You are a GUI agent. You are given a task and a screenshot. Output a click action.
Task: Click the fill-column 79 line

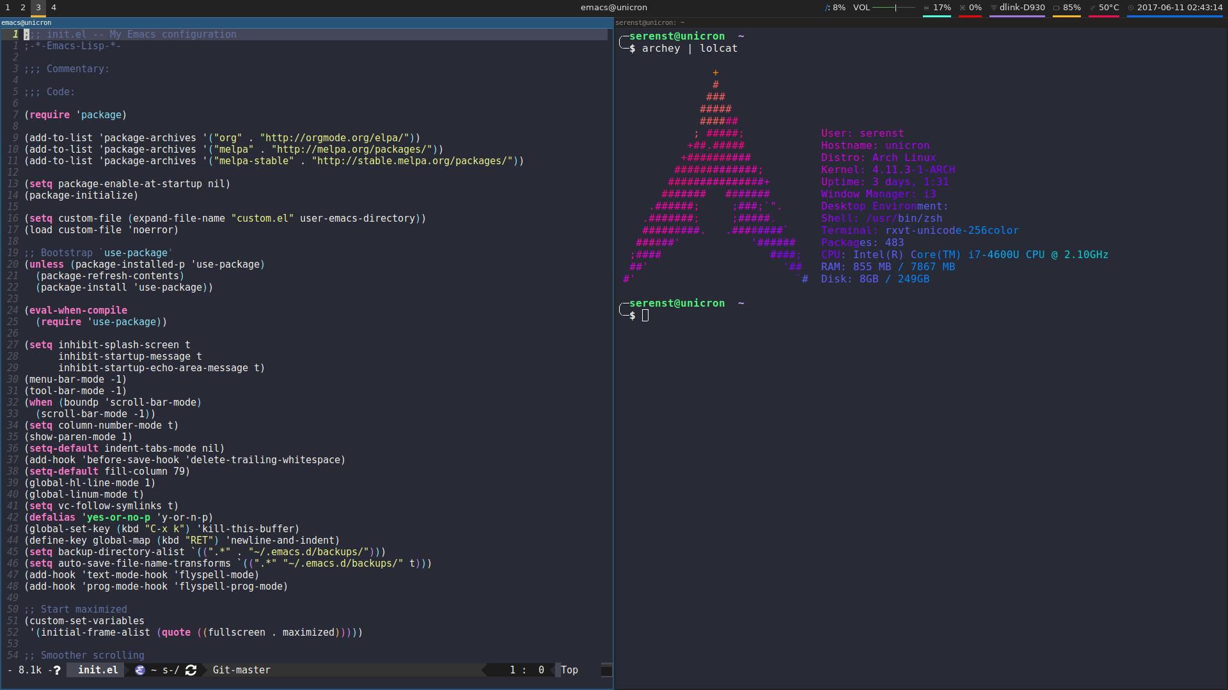click(107, 471)
